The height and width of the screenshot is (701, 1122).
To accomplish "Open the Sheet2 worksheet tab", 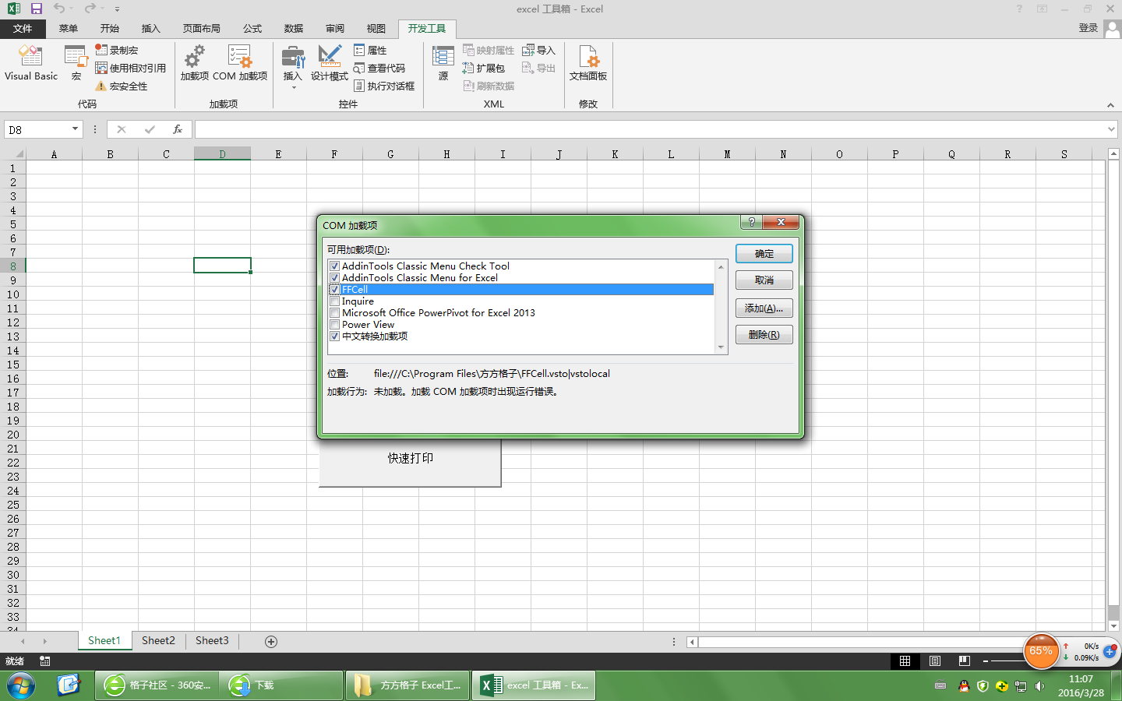I will 158,641.
